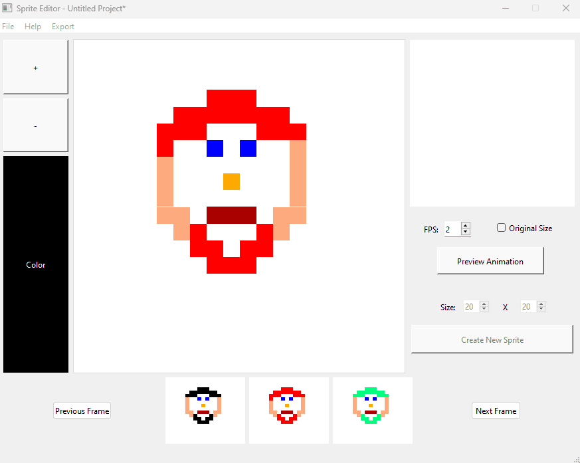Click the FPS value field
The image size is (580, 463).
point(452,229)
